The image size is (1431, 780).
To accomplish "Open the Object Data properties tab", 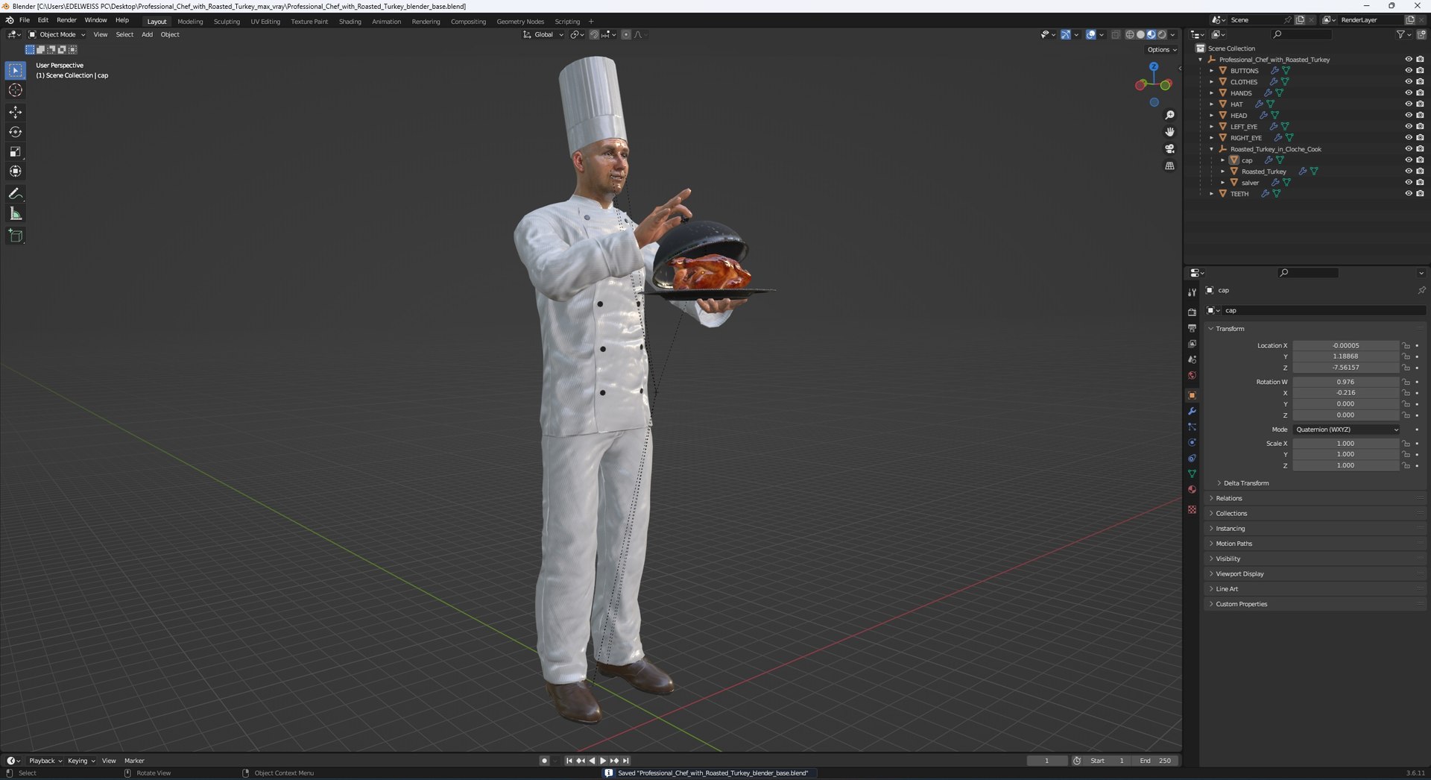I will [x=1192, y=474].
